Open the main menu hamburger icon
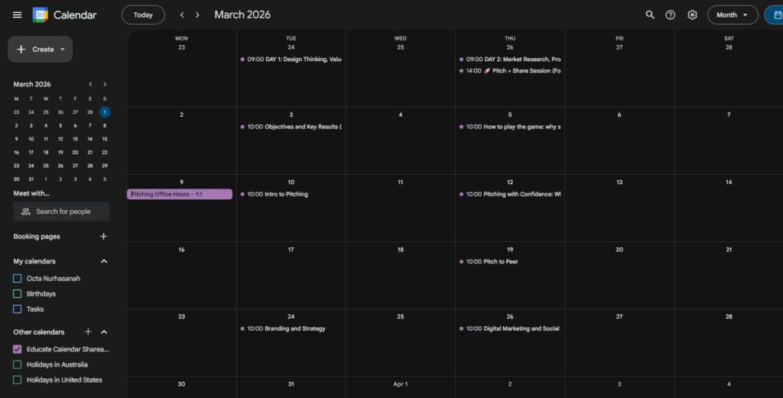 coord(17,15)
